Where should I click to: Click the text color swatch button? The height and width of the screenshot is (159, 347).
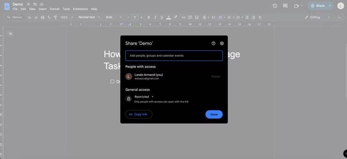pyautogui.click(x=168, y=18)
